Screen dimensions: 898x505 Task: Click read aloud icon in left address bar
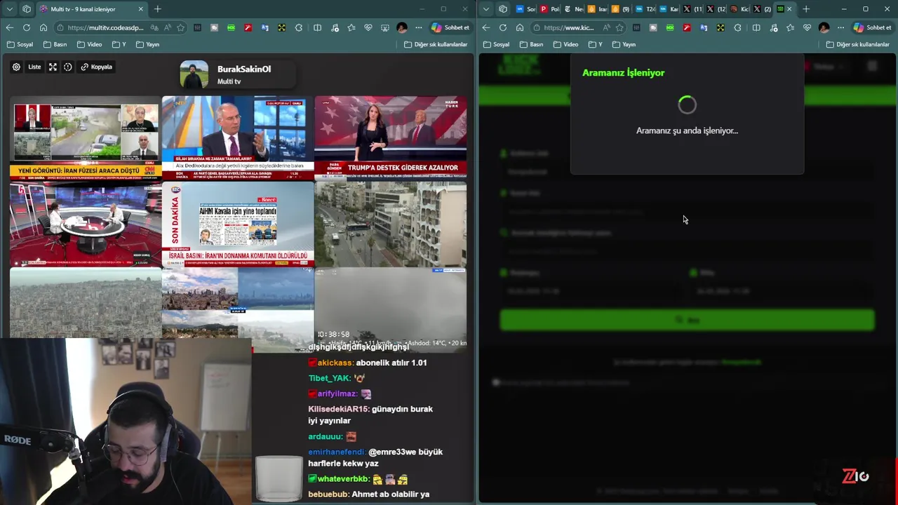click(x=167, y=27)
